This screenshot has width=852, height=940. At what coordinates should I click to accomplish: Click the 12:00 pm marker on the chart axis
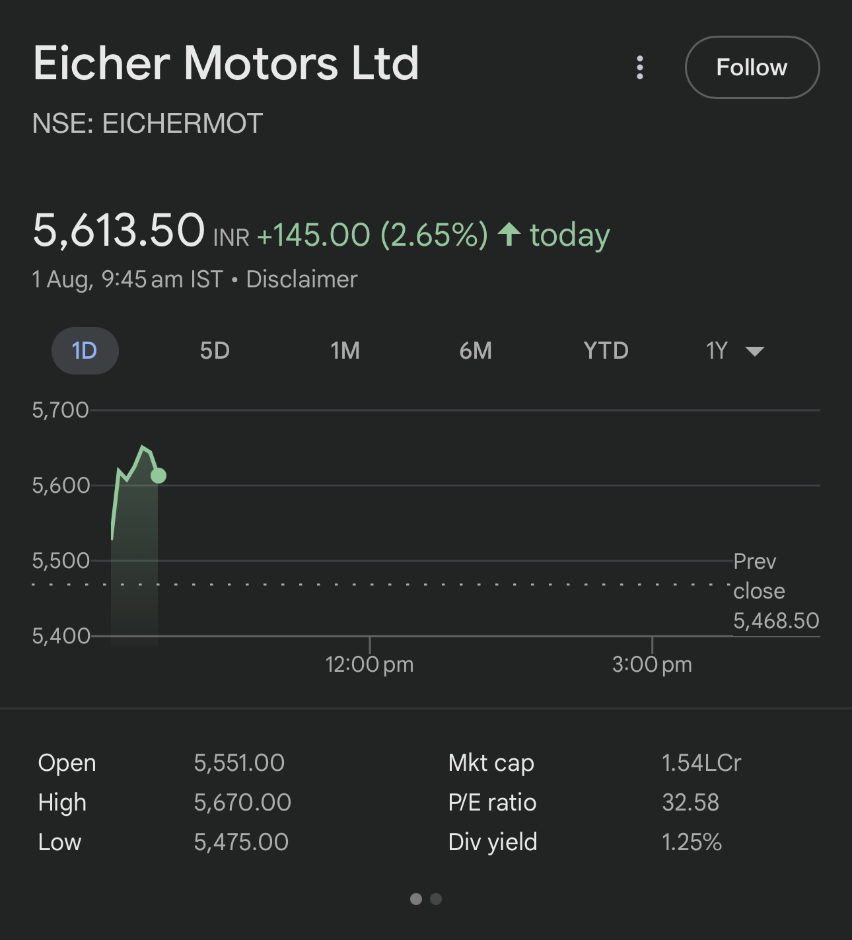369,664
